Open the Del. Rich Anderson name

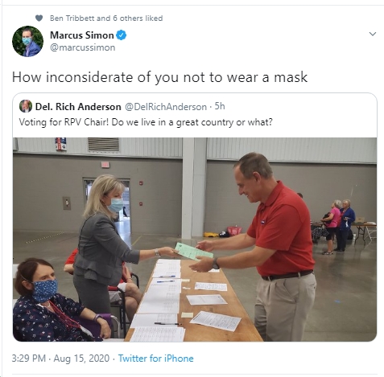click(78, 107)
